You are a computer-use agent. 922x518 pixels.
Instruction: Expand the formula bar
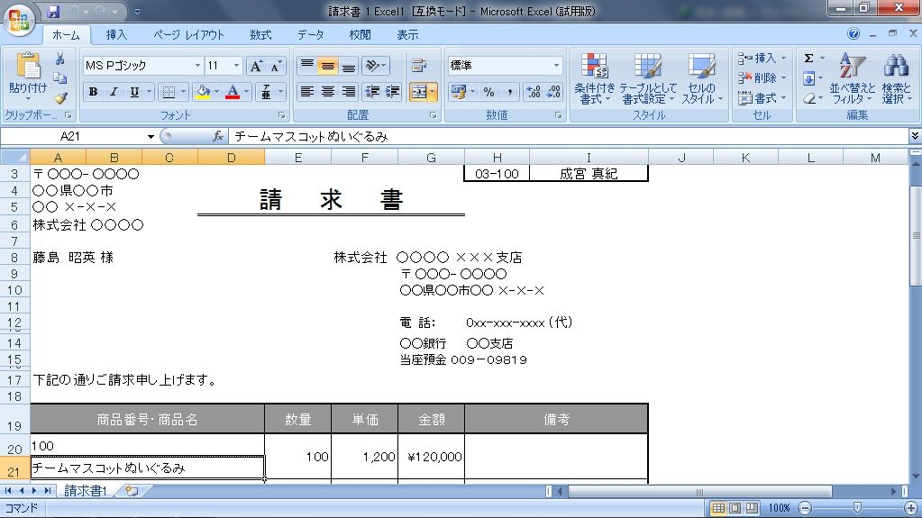pyautogui.click(x=915, y=136)
